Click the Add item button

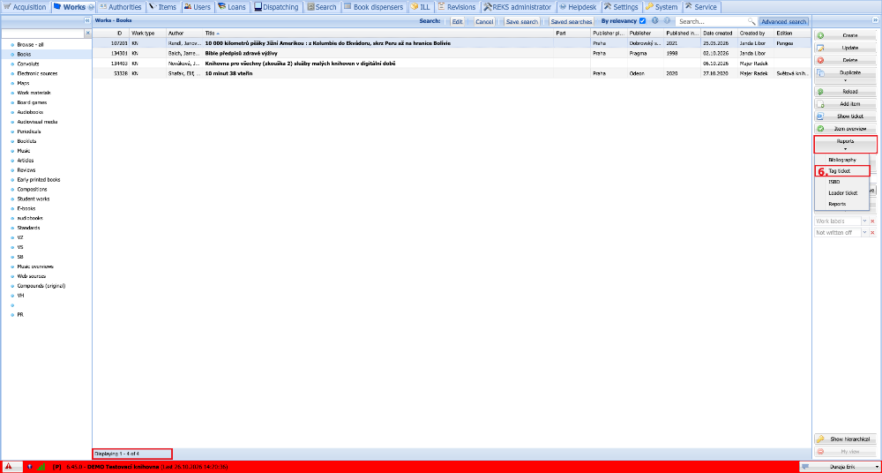(x=845, y=104)
